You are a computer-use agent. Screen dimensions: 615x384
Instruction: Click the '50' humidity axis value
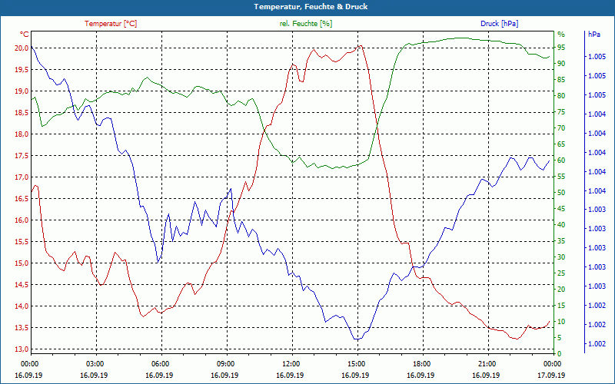click(561, 193)
